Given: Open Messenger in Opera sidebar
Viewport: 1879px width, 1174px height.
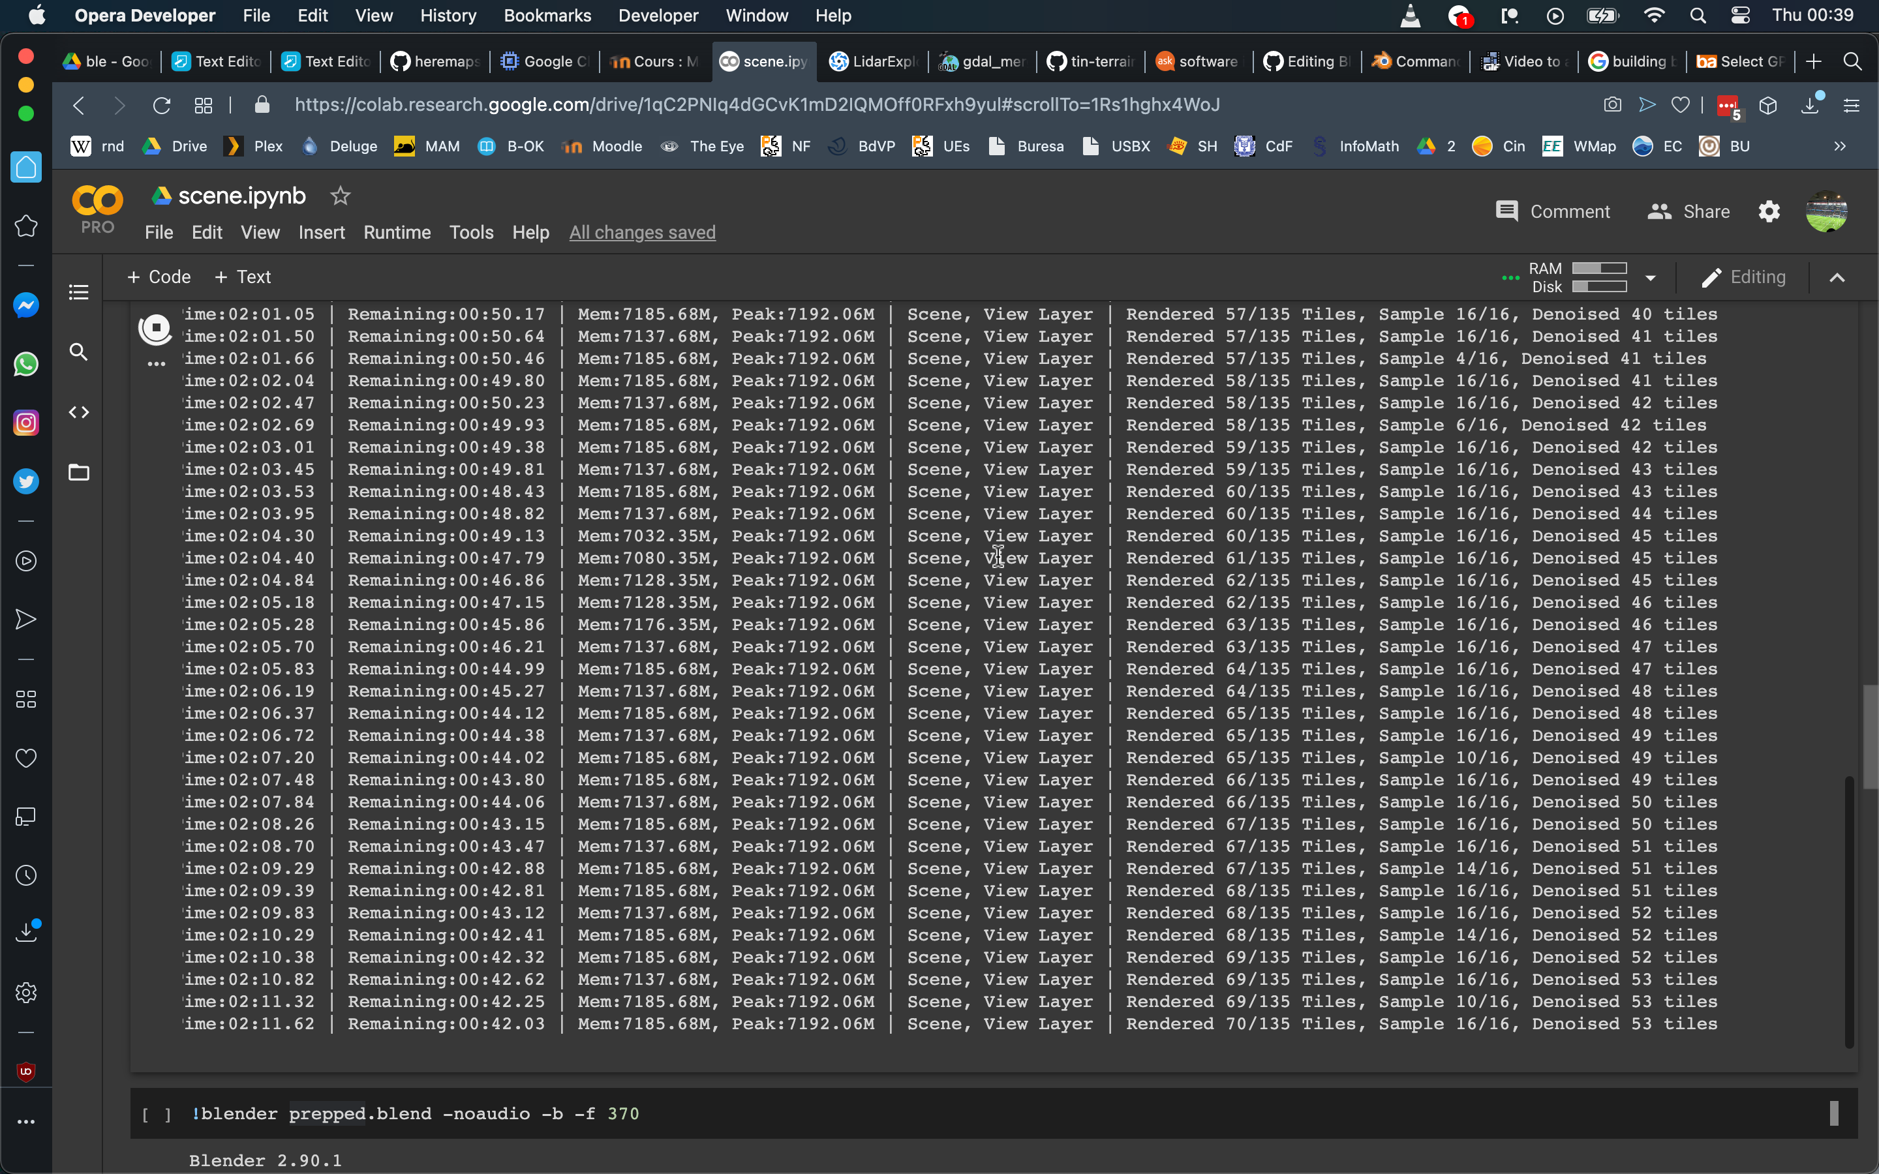Looking at the screenshot, I should (x=25, y=305).
